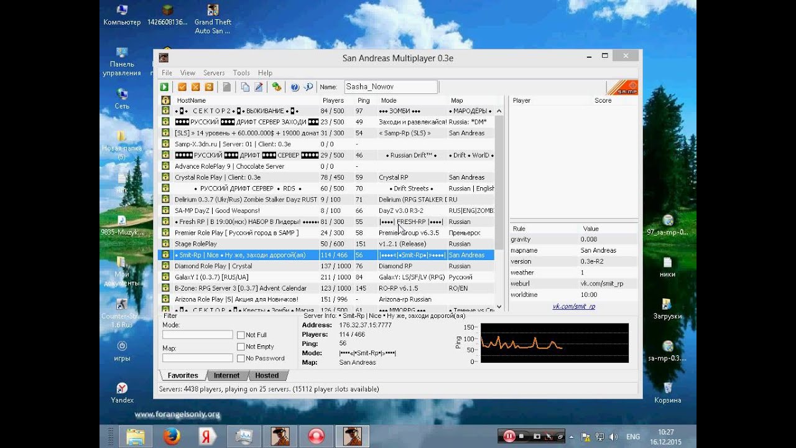Show hidden tray icons arrow
The height and width of the screenshot is (448, 796).
click(571, 437)
